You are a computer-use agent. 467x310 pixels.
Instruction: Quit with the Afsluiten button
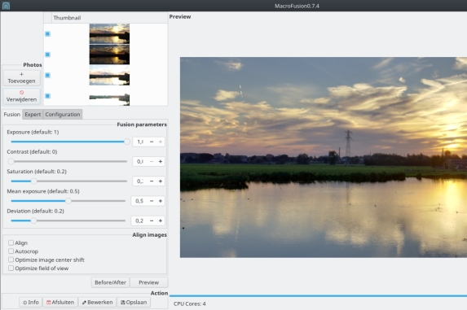60,303
